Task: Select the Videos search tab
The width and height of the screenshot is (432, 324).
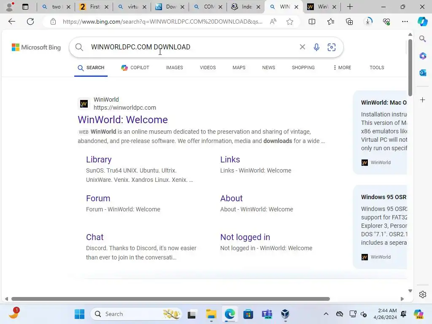Action: [208, 67]
